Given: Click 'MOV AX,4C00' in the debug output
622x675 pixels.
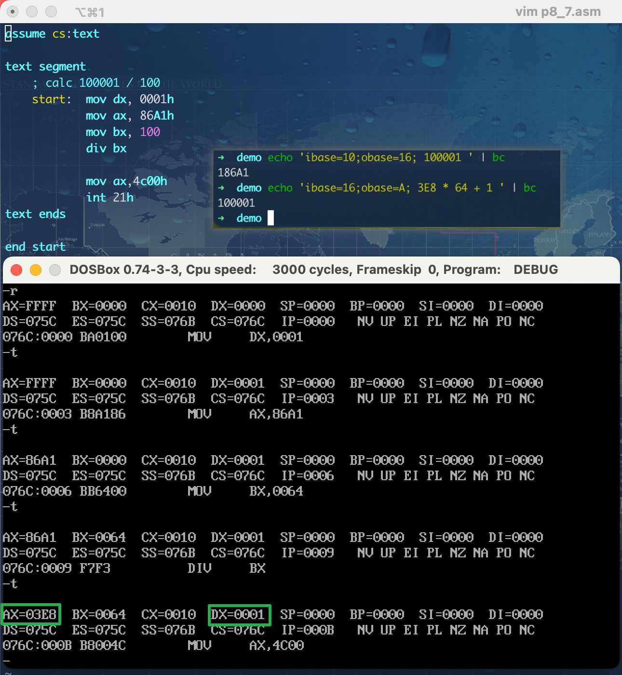Looking at the screenshot, I should click(x=246, y=646).
